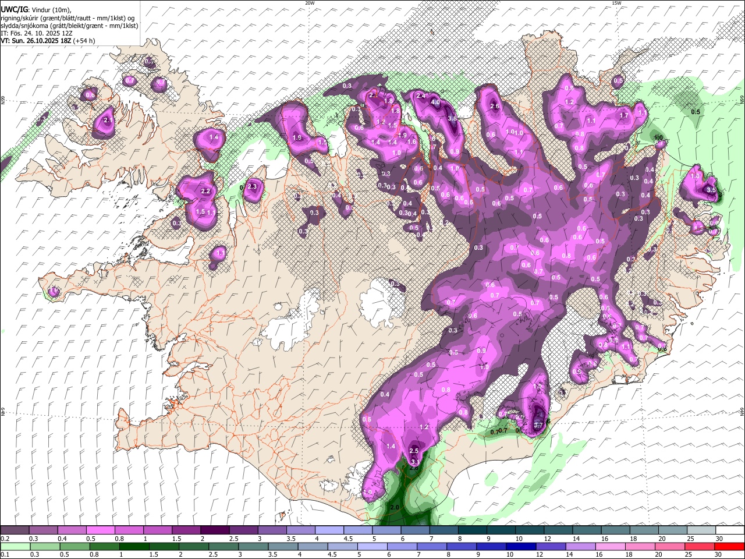Click the 0.4 label in the snow legend

click(x=62, y=539)
